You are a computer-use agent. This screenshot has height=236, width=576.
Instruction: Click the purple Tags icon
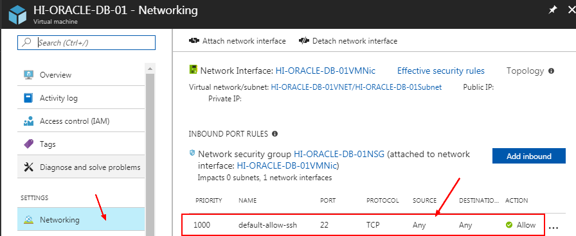click(x=29, y=144)
